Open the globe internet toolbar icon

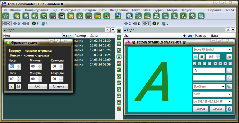click(x=201, y=16)
